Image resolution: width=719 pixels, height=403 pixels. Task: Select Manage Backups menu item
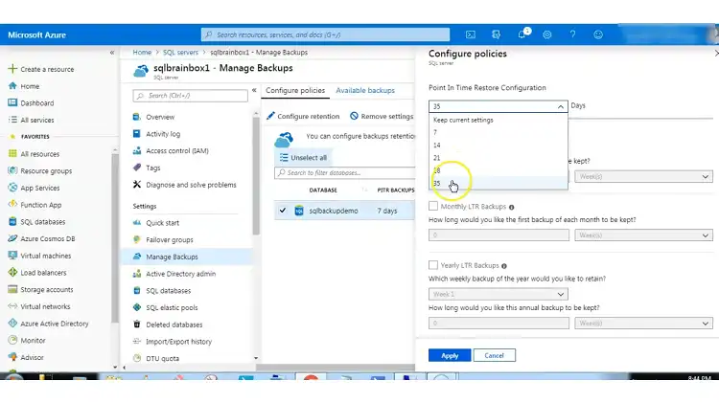[172, 257]
